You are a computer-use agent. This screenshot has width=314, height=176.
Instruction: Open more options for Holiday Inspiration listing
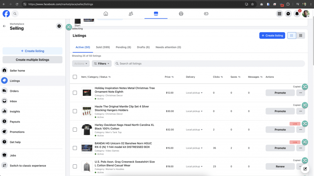point(301,93)
